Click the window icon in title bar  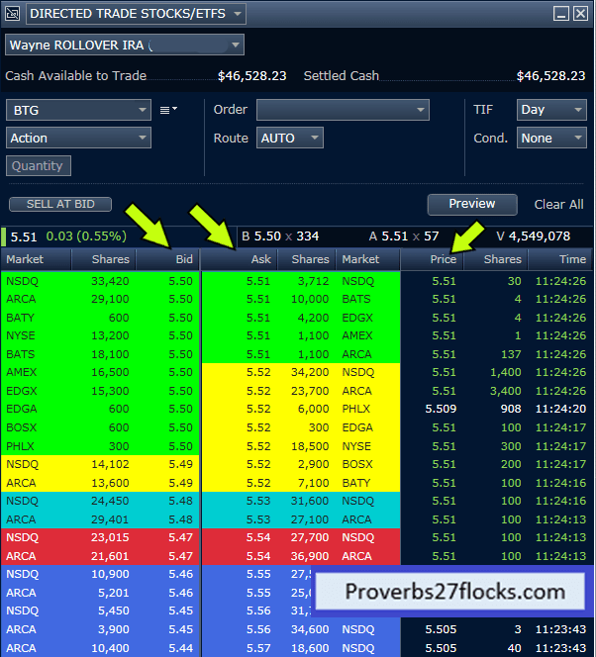pyautogui.click(x=14, y=13)
